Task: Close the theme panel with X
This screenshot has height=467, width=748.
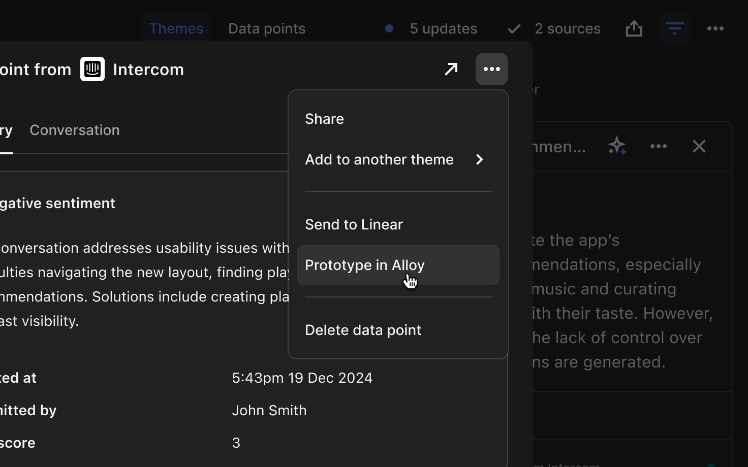Action: tap(699, 146)
